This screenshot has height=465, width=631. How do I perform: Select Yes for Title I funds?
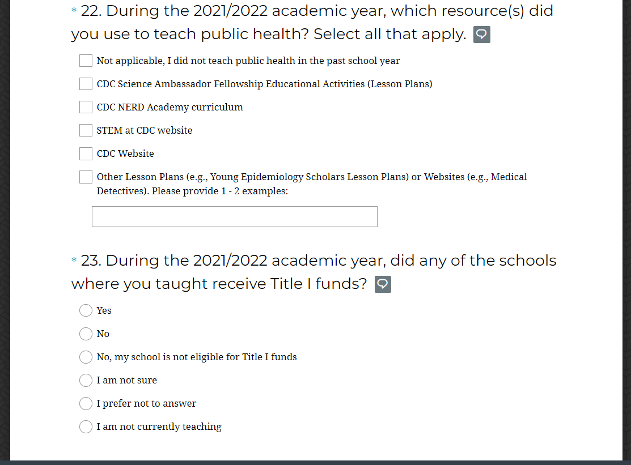(86, 310)
